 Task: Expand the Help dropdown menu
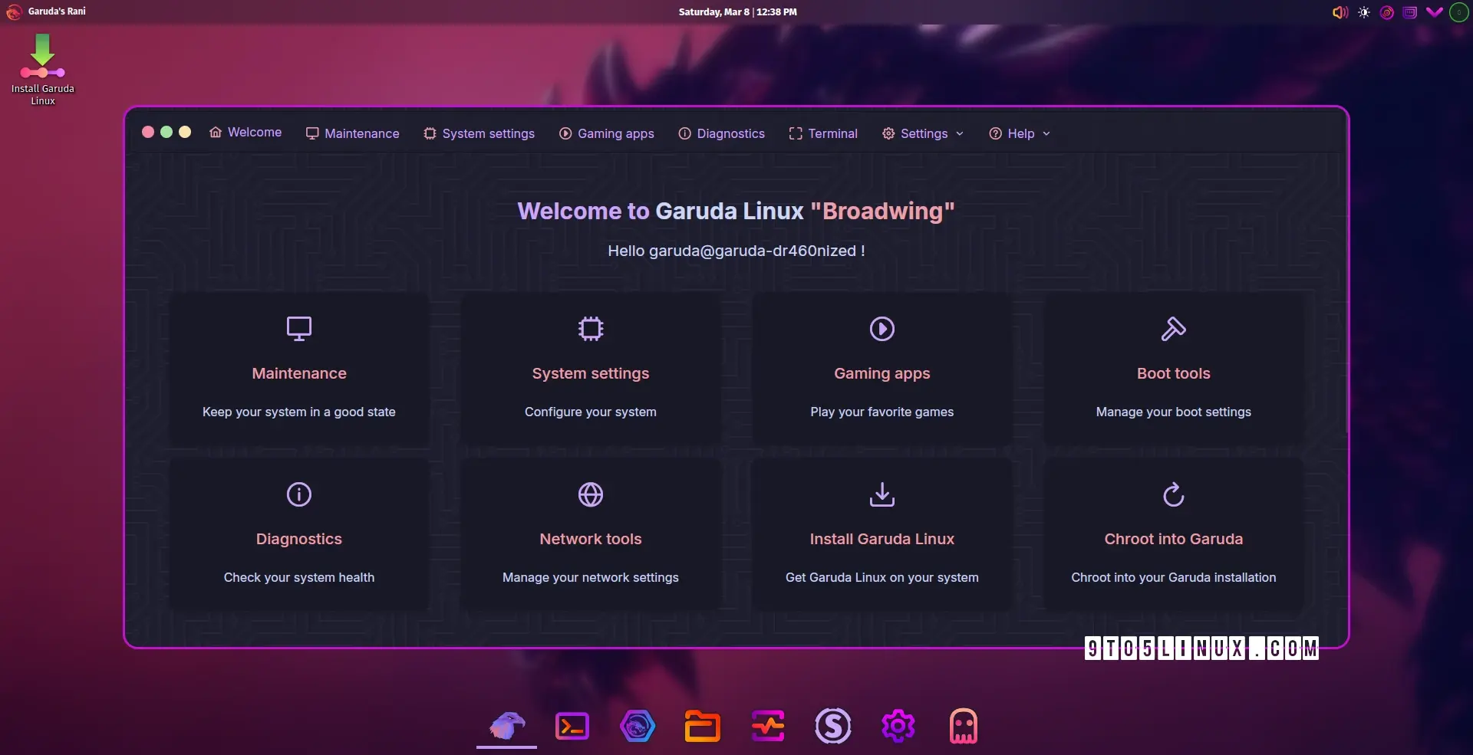pos(1020,133)
